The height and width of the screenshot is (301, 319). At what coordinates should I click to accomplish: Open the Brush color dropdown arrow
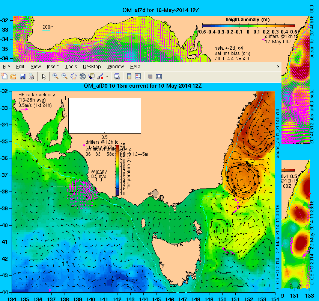107,77
